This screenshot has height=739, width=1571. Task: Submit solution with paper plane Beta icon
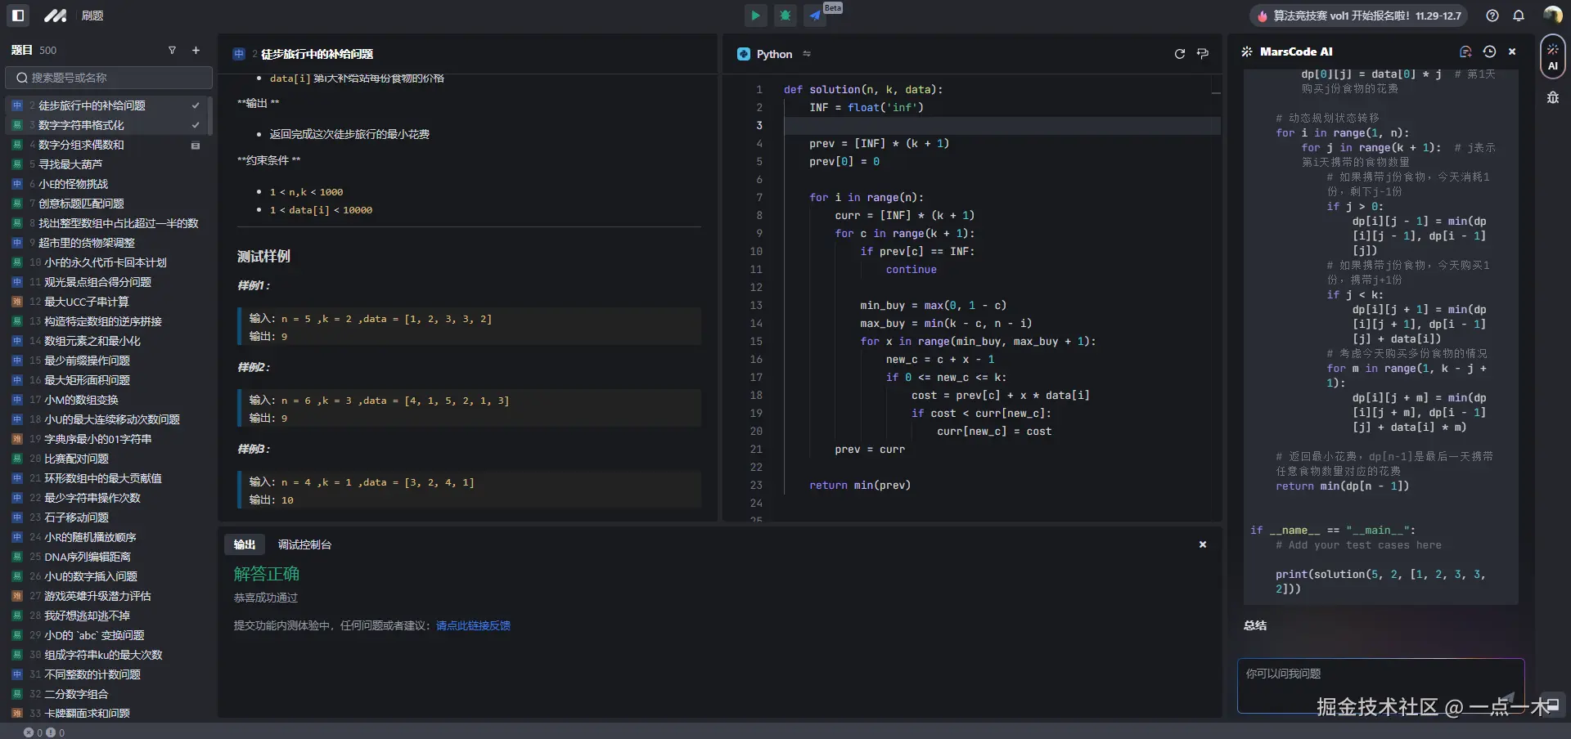[x=816, y=16]
